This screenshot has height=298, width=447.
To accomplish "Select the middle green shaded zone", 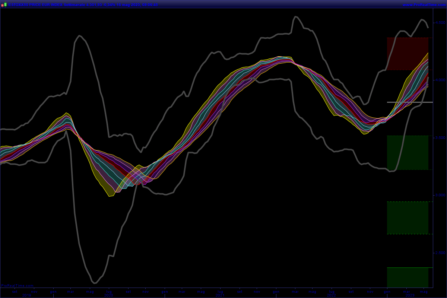I will pyautogui.click(x=407, y=218).
